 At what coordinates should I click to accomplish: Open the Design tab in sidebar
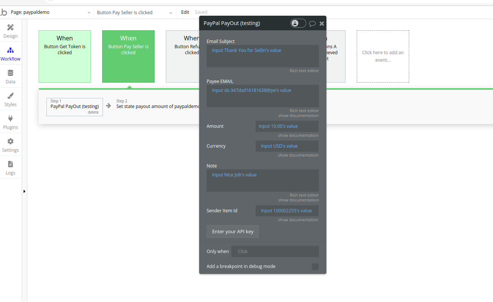click(10, 31)
